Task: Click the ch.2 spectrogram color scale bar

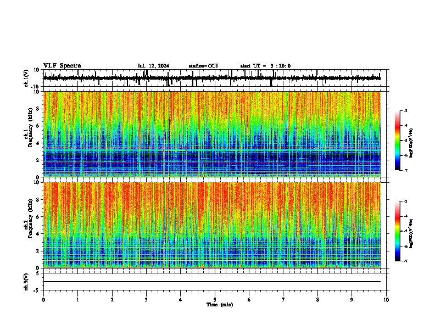Action: pos(398,231)
